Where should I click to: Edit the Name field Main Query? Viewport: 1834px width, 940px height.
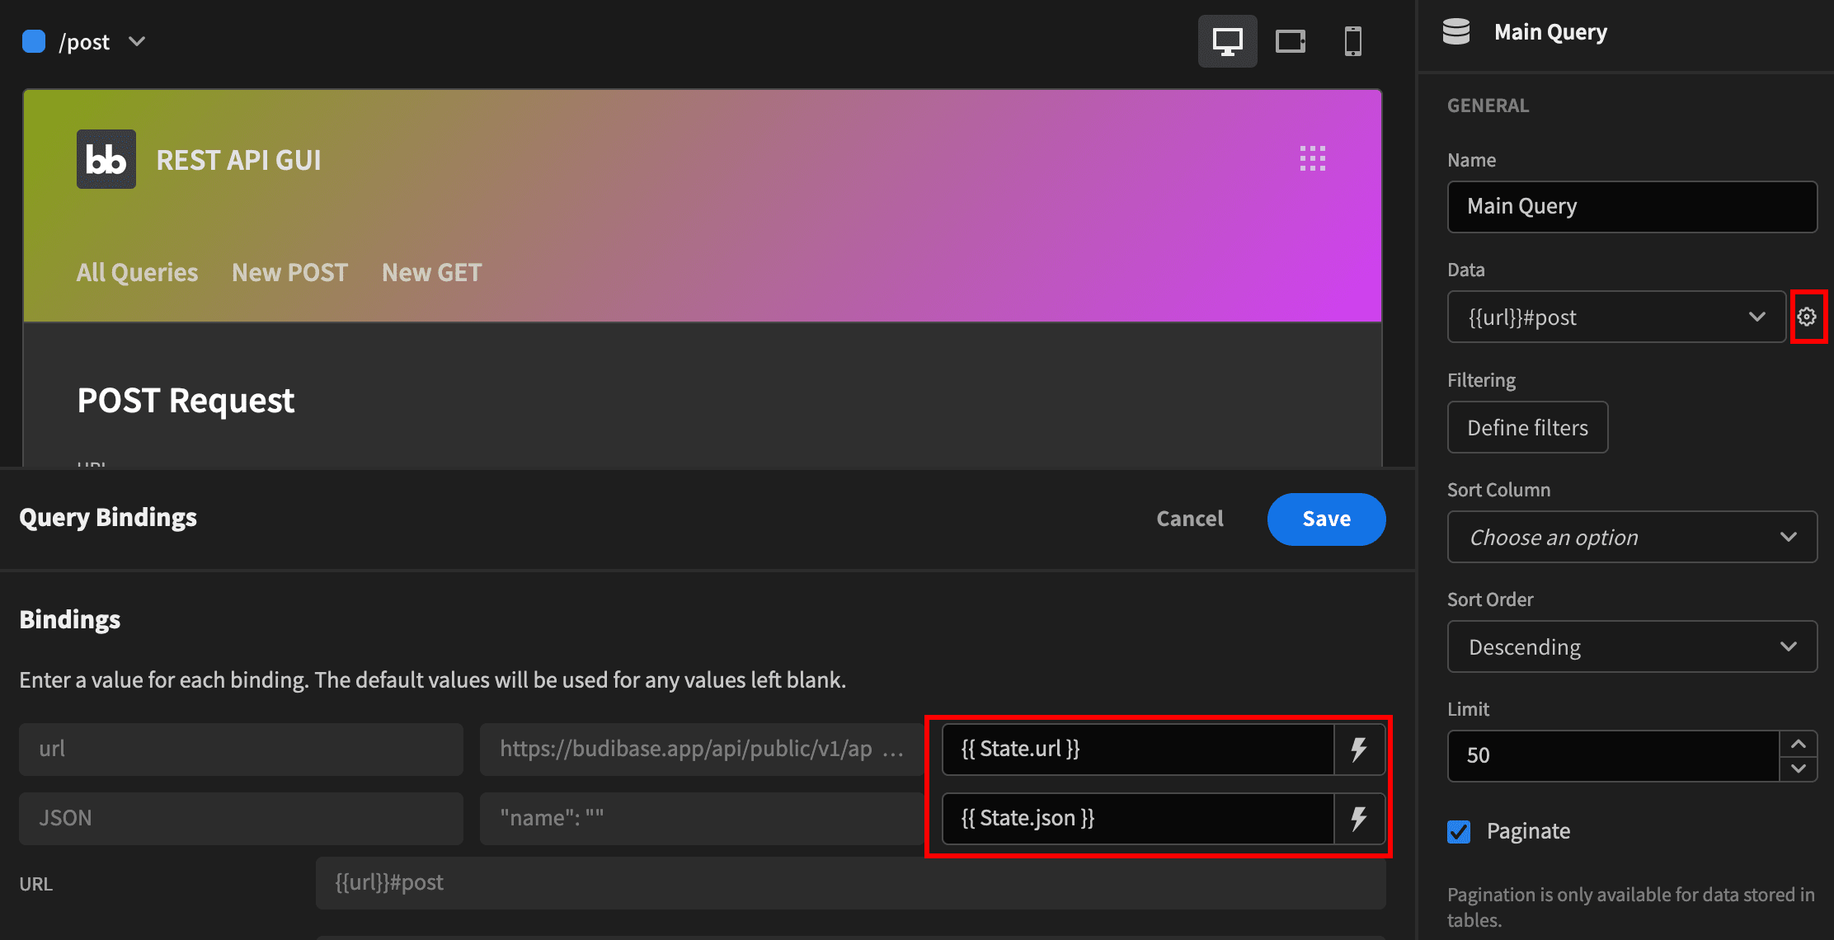[x=1632, y=207]
